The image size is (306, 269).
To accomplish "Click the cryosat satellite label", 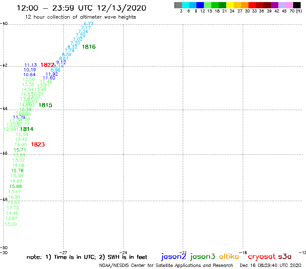I will 262,257.
